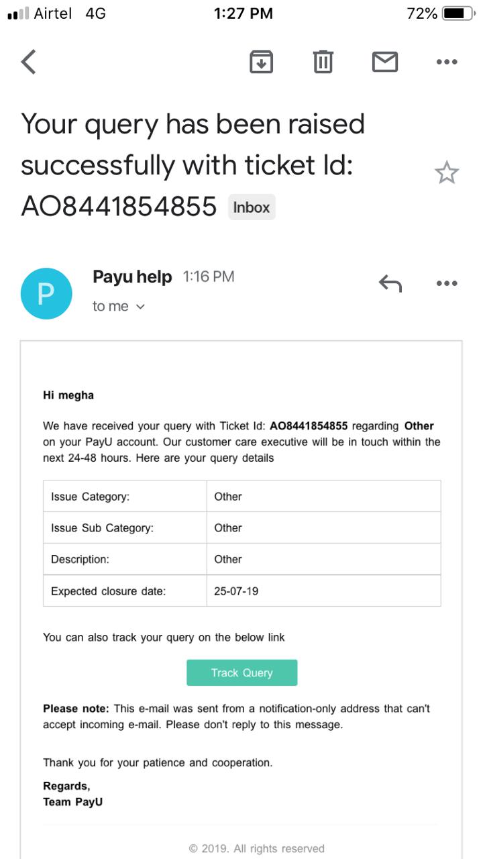
Task: Open Payu help profile by tapping the avatar
Action: click(46, 293)
